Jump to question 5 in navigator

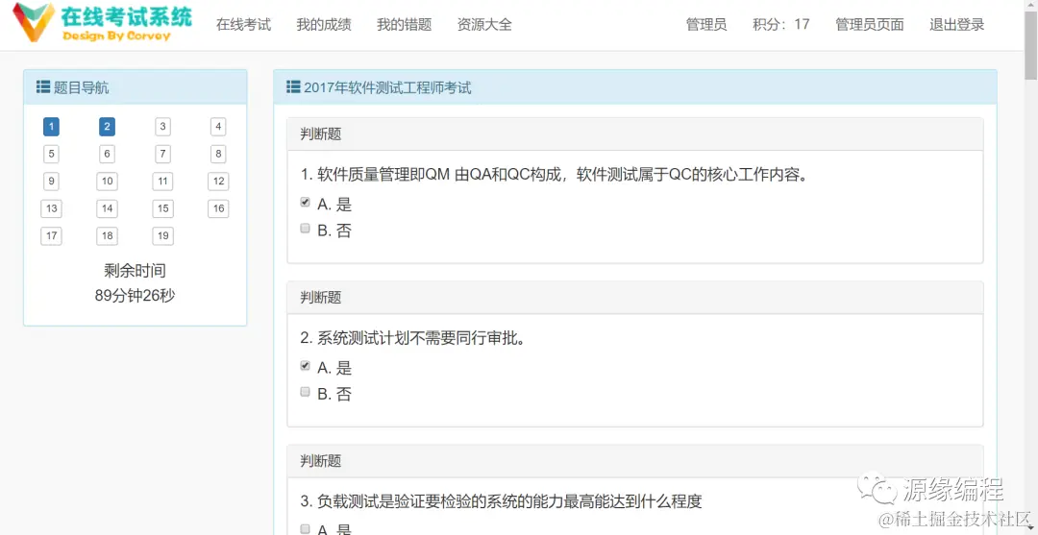51,154
